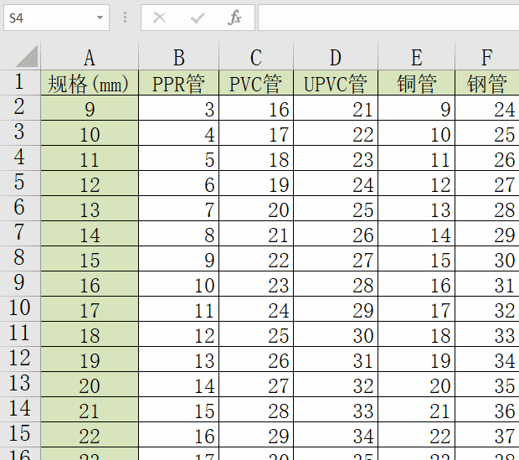Image resolution: width=519 pixels, height=460 pixels.
Task: Click cell F12 with value 34
Action: [487, 359]
